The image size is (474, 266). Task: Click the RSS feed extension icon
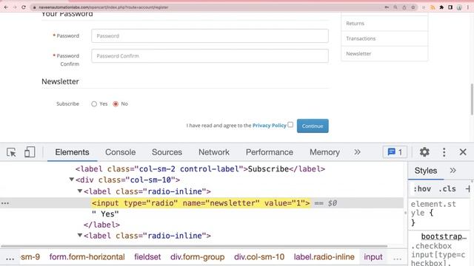(x=433, y=7)
